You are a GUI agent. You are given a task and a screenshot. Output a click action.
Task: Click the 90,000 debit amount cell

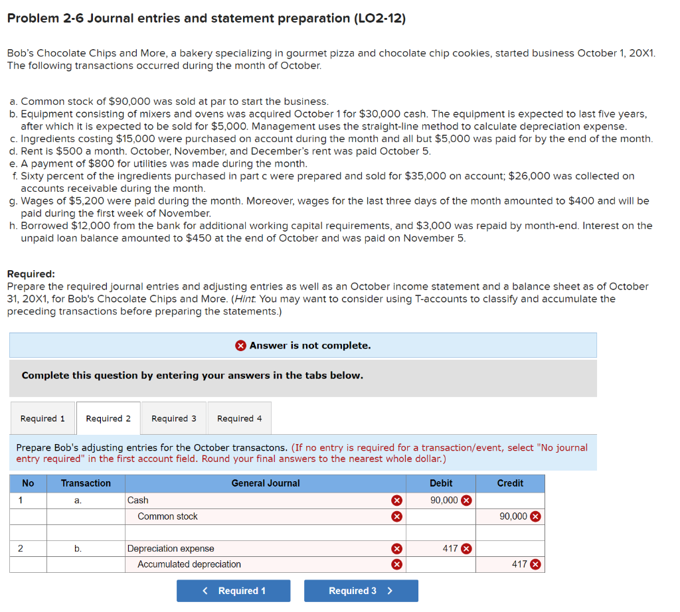[441, 500]
